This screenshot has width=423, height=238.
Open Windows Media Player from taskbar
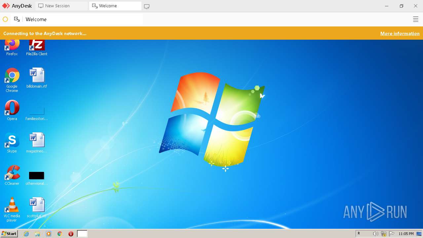click(x=49, y=234)
